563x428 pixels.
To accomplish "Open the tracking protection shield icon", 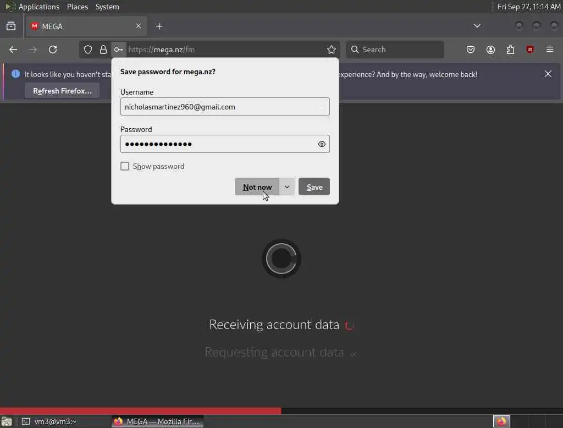I will pos(88,50).
